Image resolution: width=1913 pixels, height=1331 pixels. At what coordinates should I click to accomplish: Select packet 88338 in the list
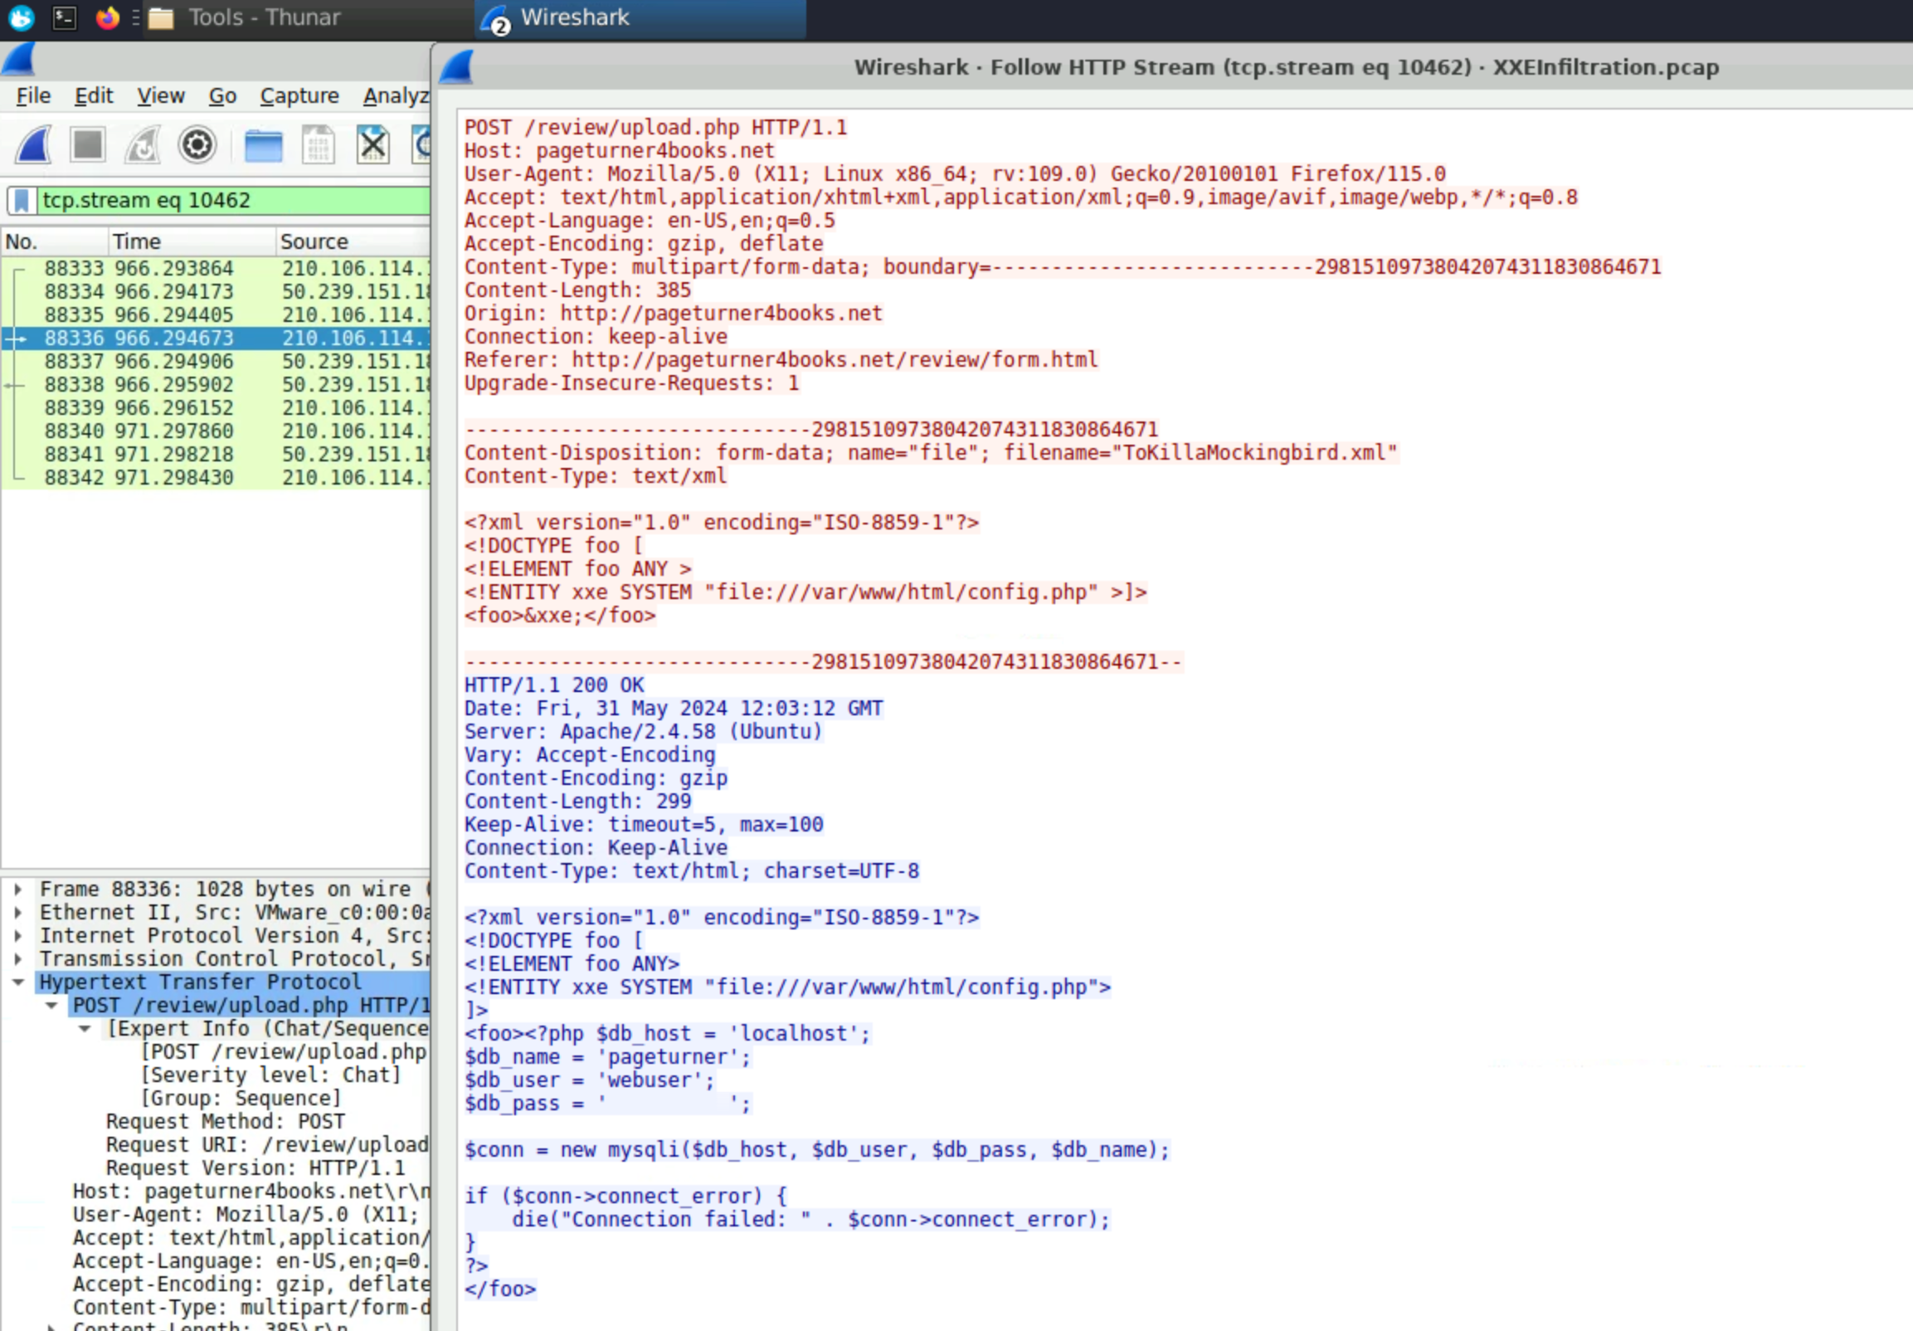coord(216,385)
